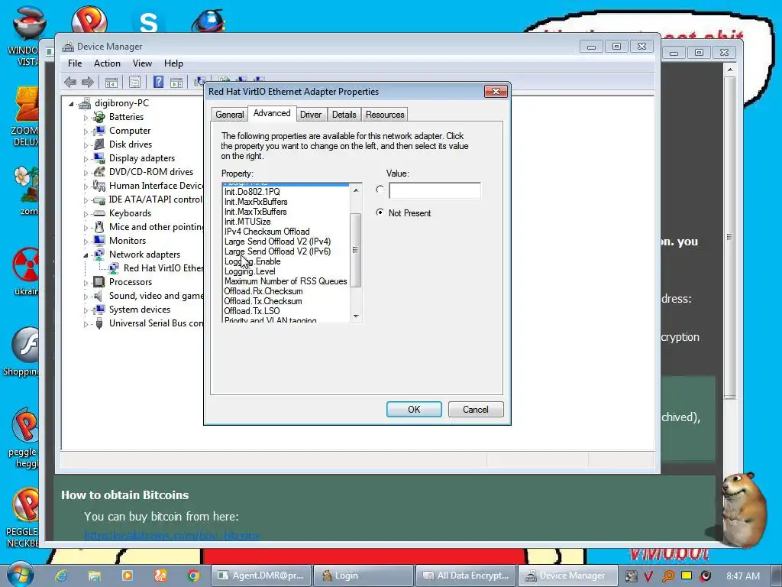This screenshot has width=782, height=587.
Task: Click the Flash Shopping desktop icon
Action: pos(25,345)
